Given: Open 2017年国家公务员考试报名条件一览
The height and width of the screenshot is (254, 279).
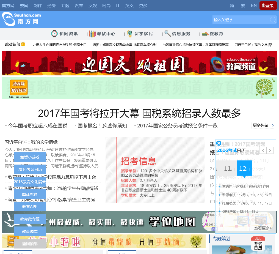Looking at the screenshot, I should click(x=177, y=126).
